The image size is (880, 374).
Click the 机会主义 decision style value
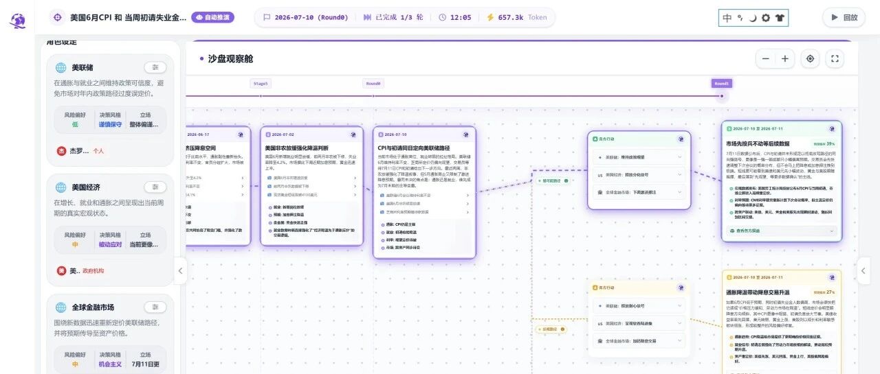[110, 364]
